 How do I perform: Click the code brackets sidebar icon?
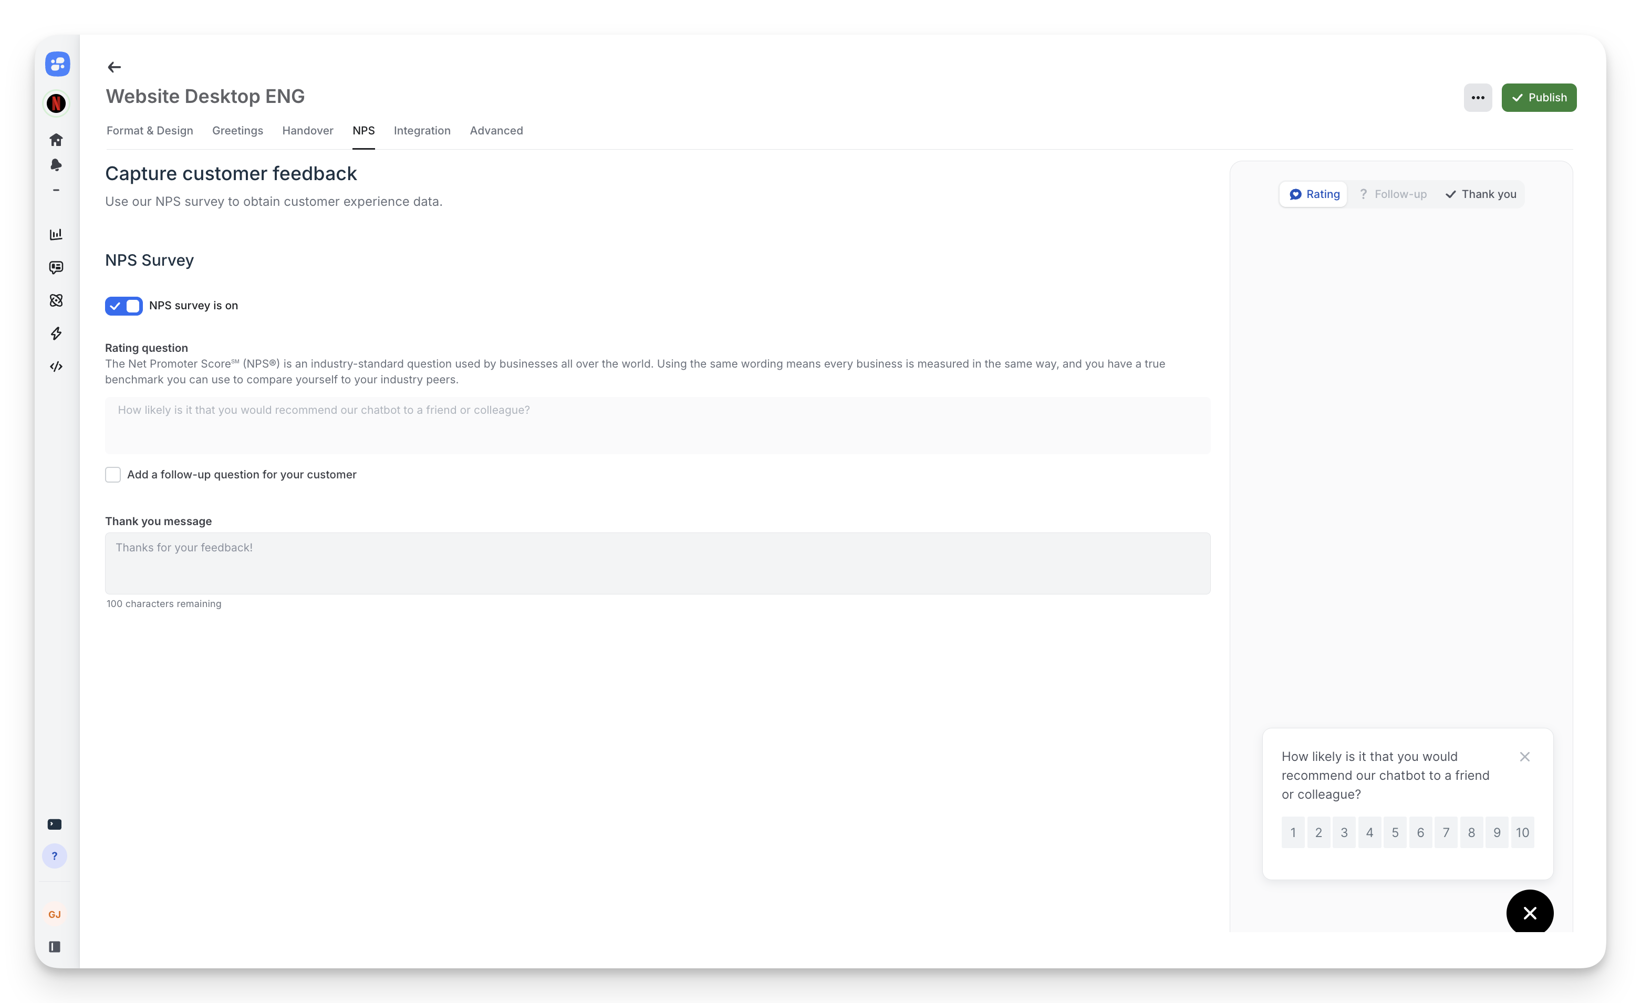pos(56,367)
